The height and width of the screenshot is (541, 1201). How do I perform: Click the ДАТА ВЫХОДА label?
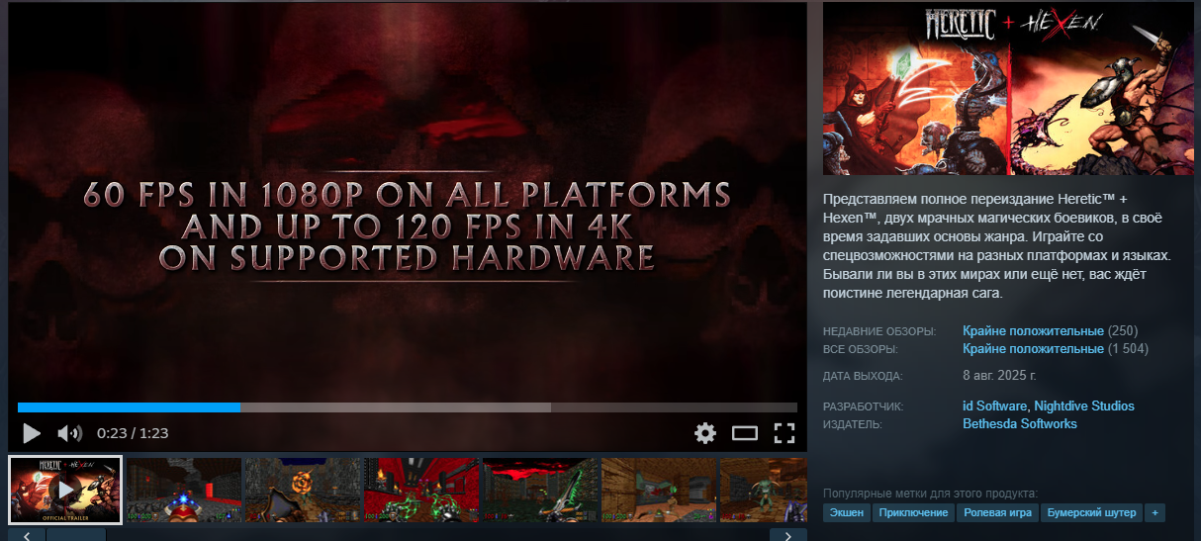[x=863, y=377]
